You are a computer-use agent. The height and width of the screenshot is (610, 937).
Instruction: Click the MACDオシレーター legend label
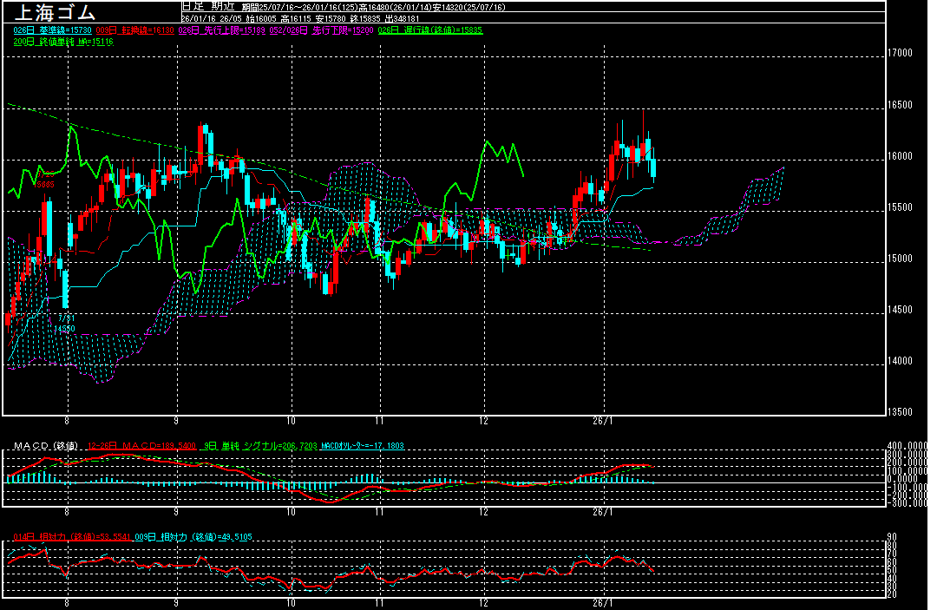point(362,446)
